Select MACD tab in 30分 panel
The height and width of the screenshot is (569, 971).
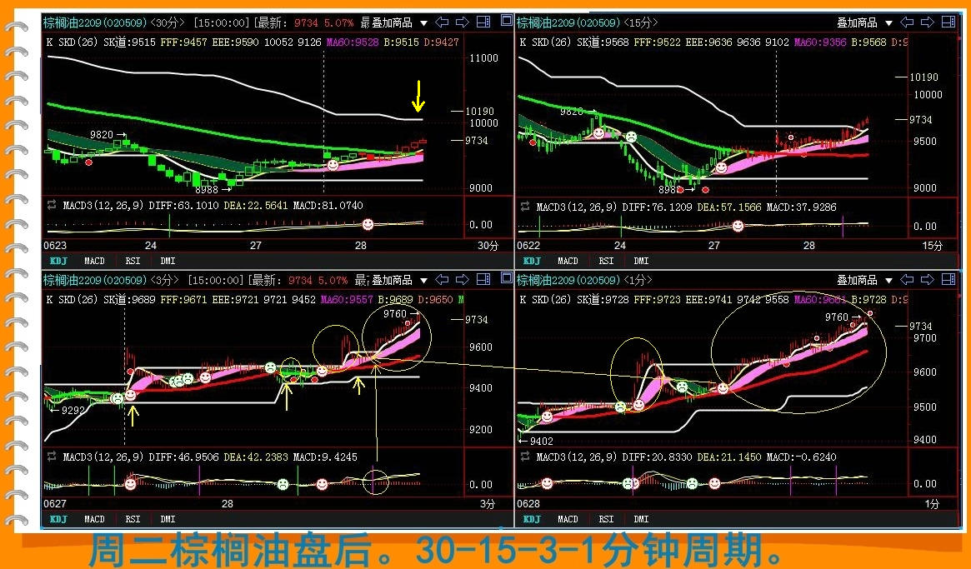tap(94, 262)
